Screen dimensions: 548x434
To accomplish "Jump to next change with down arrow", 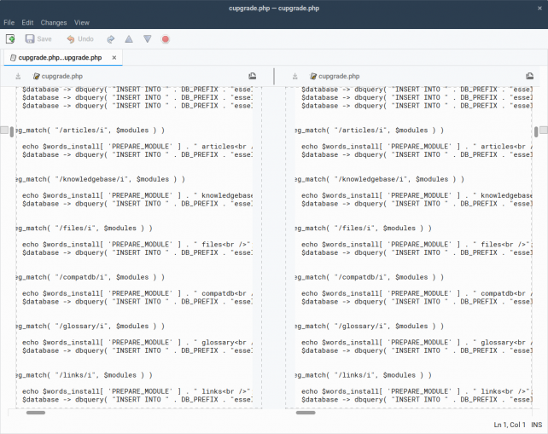I will [147, 38].
